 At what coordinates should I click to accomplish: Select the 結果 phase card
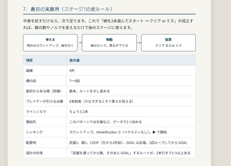click(168, 43)
